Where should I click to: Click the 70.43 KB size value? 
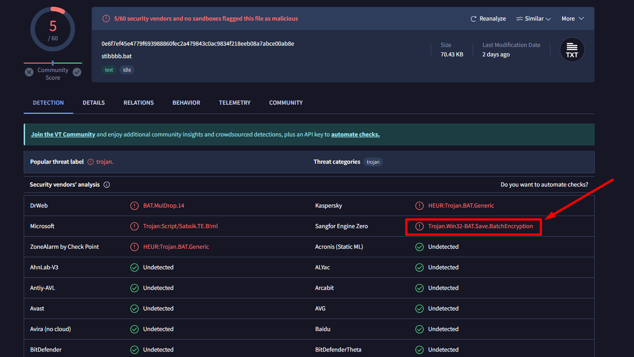[452, 55]
